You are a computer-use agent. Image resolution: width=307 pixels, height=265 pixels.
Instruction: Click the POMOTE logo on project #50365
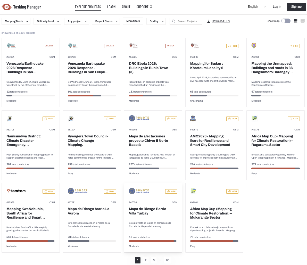tap(139, 118)
